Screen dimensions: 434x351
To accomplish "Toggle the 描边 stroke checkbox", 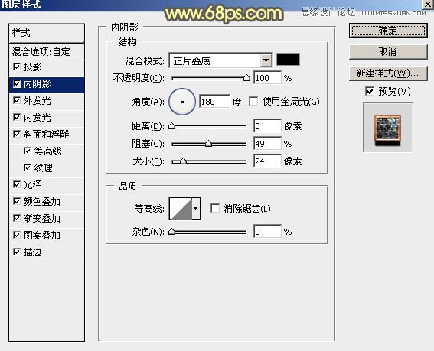I will [17, 252].
